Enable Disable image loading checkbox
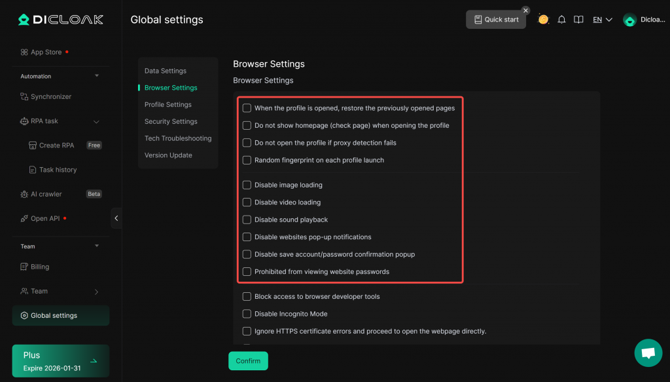The image size is (670, 382). tap(247, 185)
